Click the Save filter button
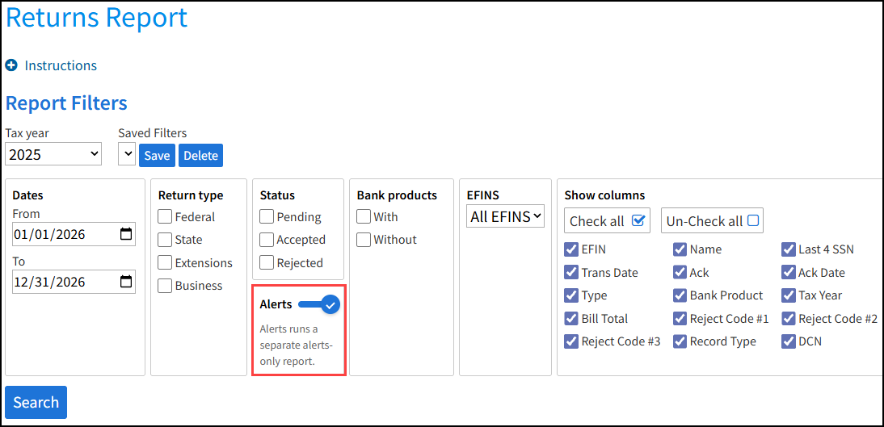Image resolution: width=884 pixels, height=427 pixels. coord(157,156)
